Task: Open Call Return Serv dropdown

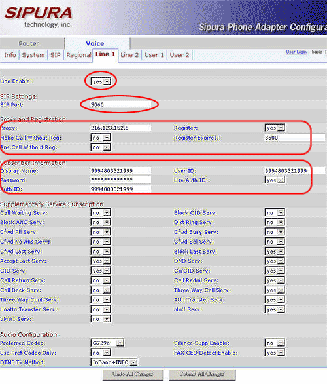Action: click(101, 280)
